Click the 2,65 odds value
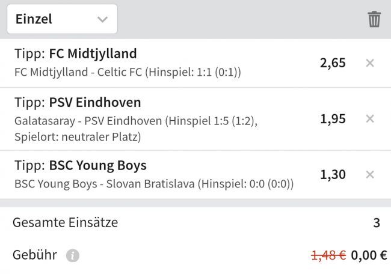The width and height of the screenshot is (391, 274). click(x=333, y=62)
